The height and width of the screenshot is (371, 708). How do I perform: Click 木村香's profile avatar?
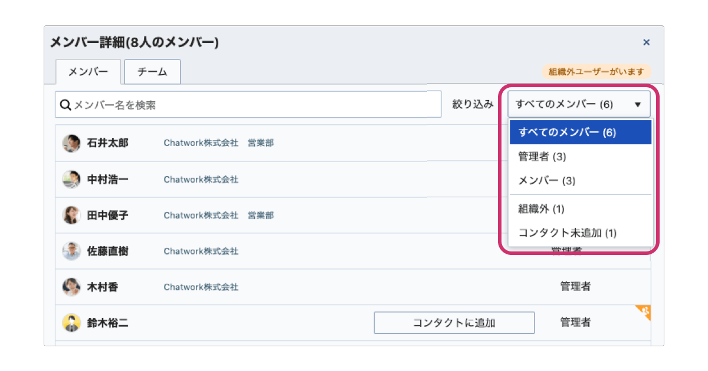click(71, 287)
